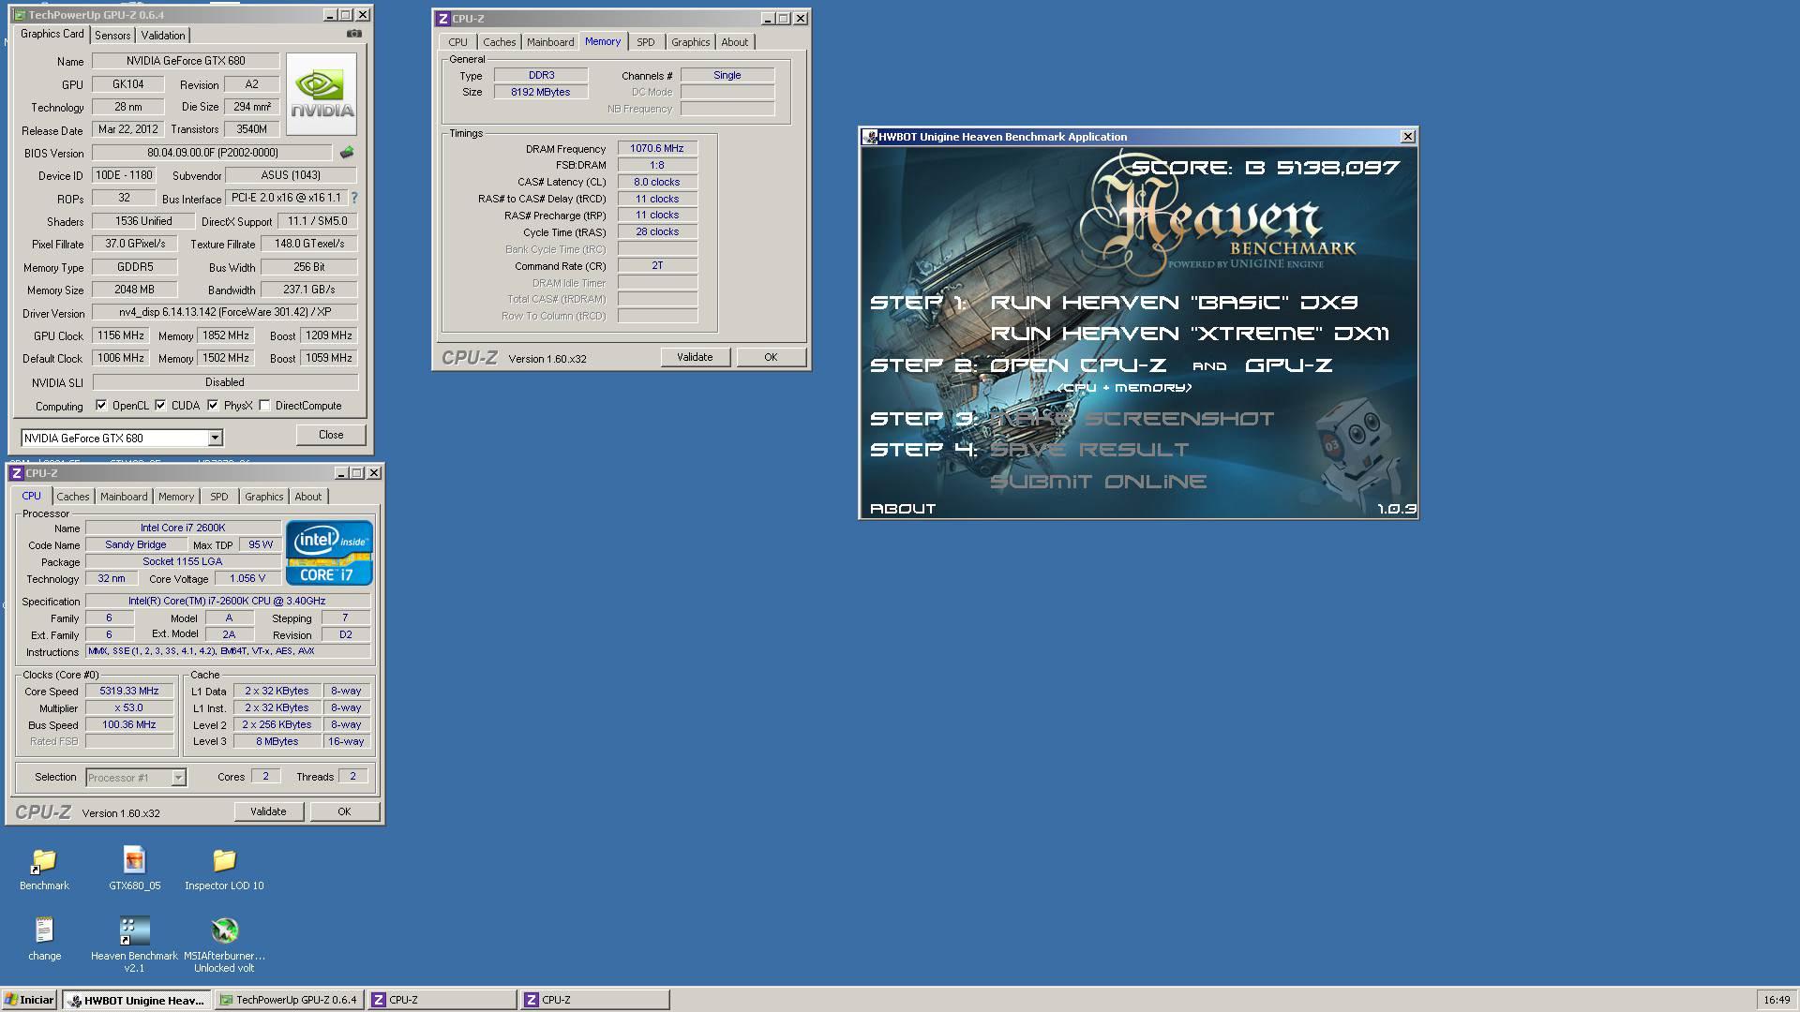Click the CPU-Z Memory window title icon
Screen dimensions: 1800x1012
click(x=443, y=19)
